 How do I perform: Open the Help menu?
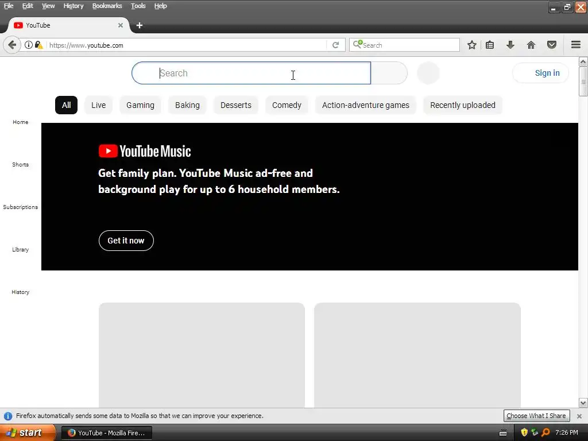coord(161,6)
